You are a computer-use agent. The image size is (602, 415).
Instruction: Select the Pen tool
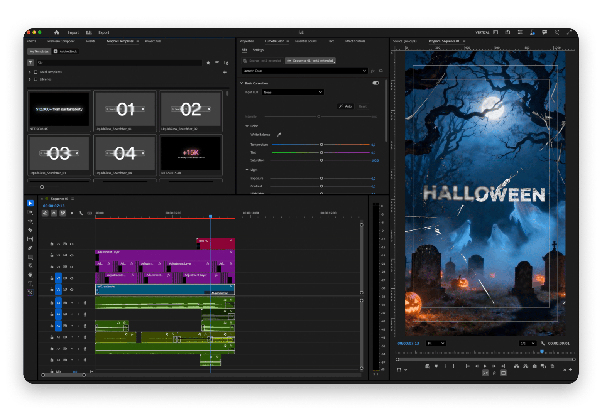(x=30, y=248)
